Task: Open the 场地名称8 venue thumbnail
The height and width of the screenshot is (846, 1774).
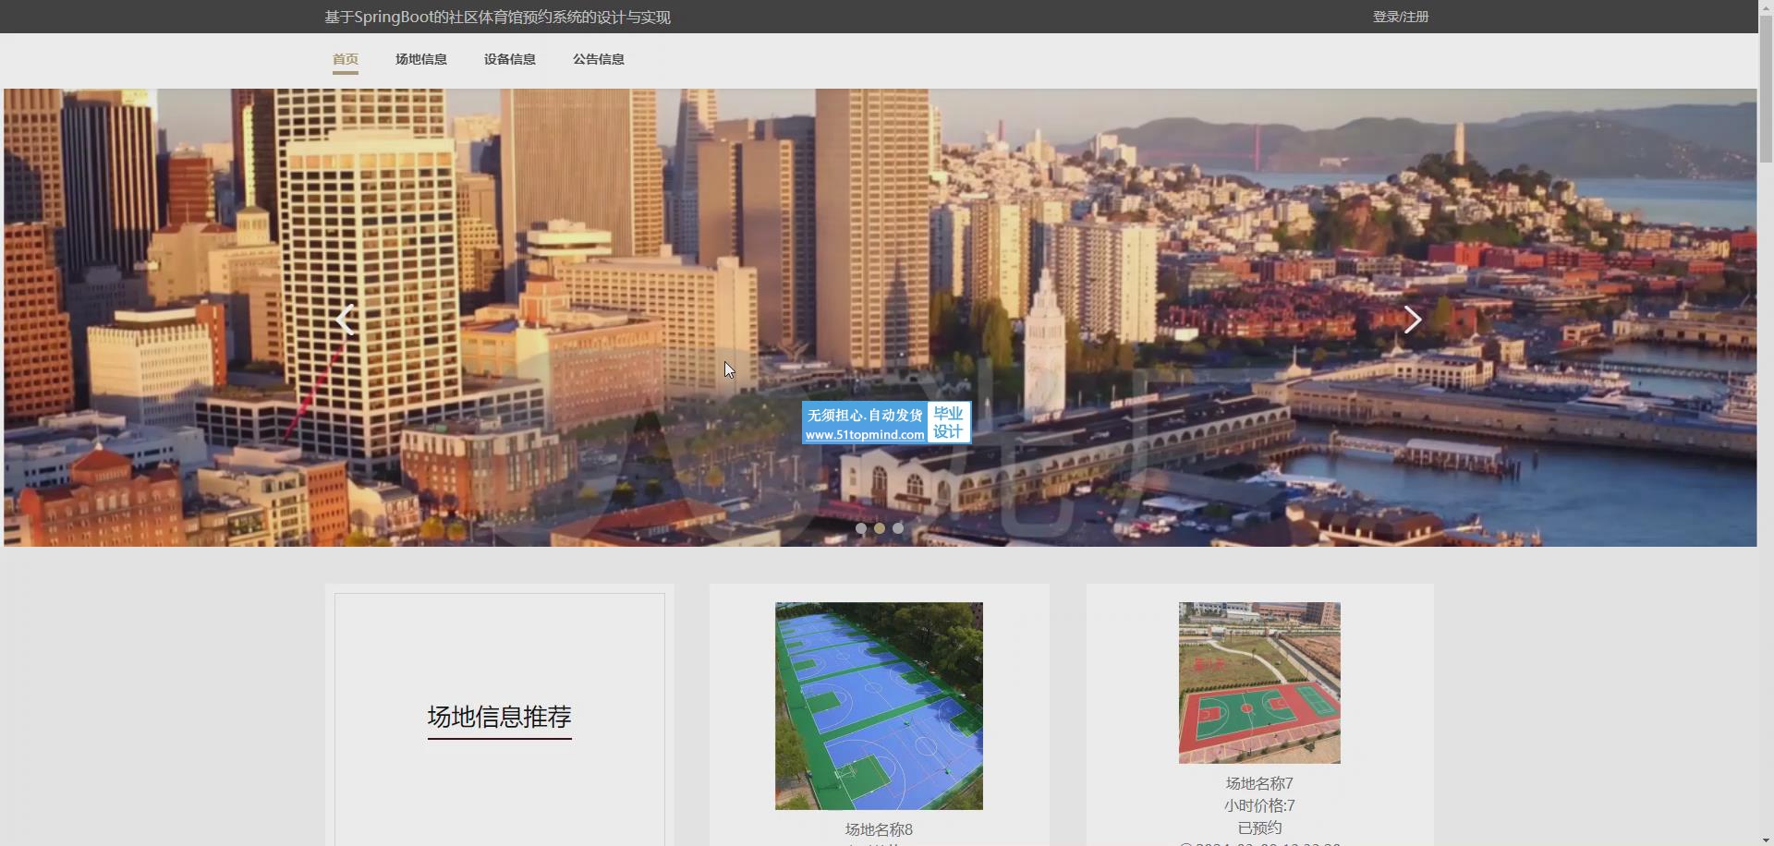Action: [879, 707]
